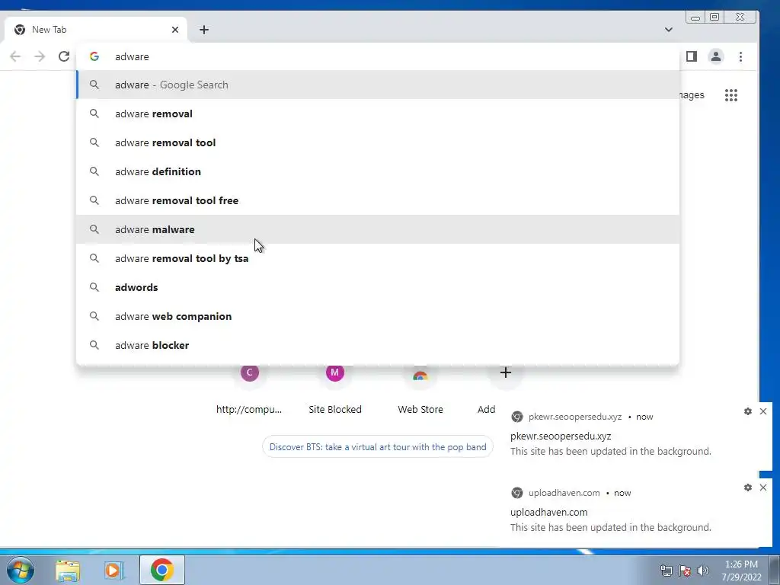The image size is (780, 585).
Task: Choose 'adware removal tool free' suggestion
Action: (378, 200)
